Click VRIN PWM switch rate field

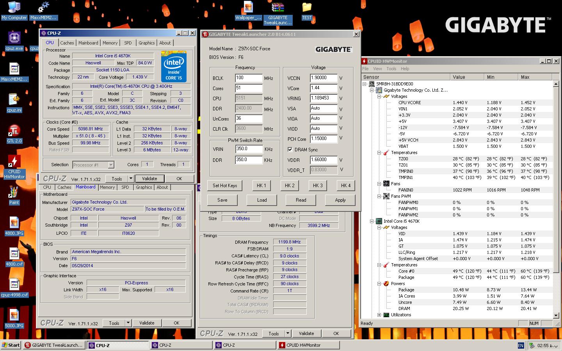point(249,149)
